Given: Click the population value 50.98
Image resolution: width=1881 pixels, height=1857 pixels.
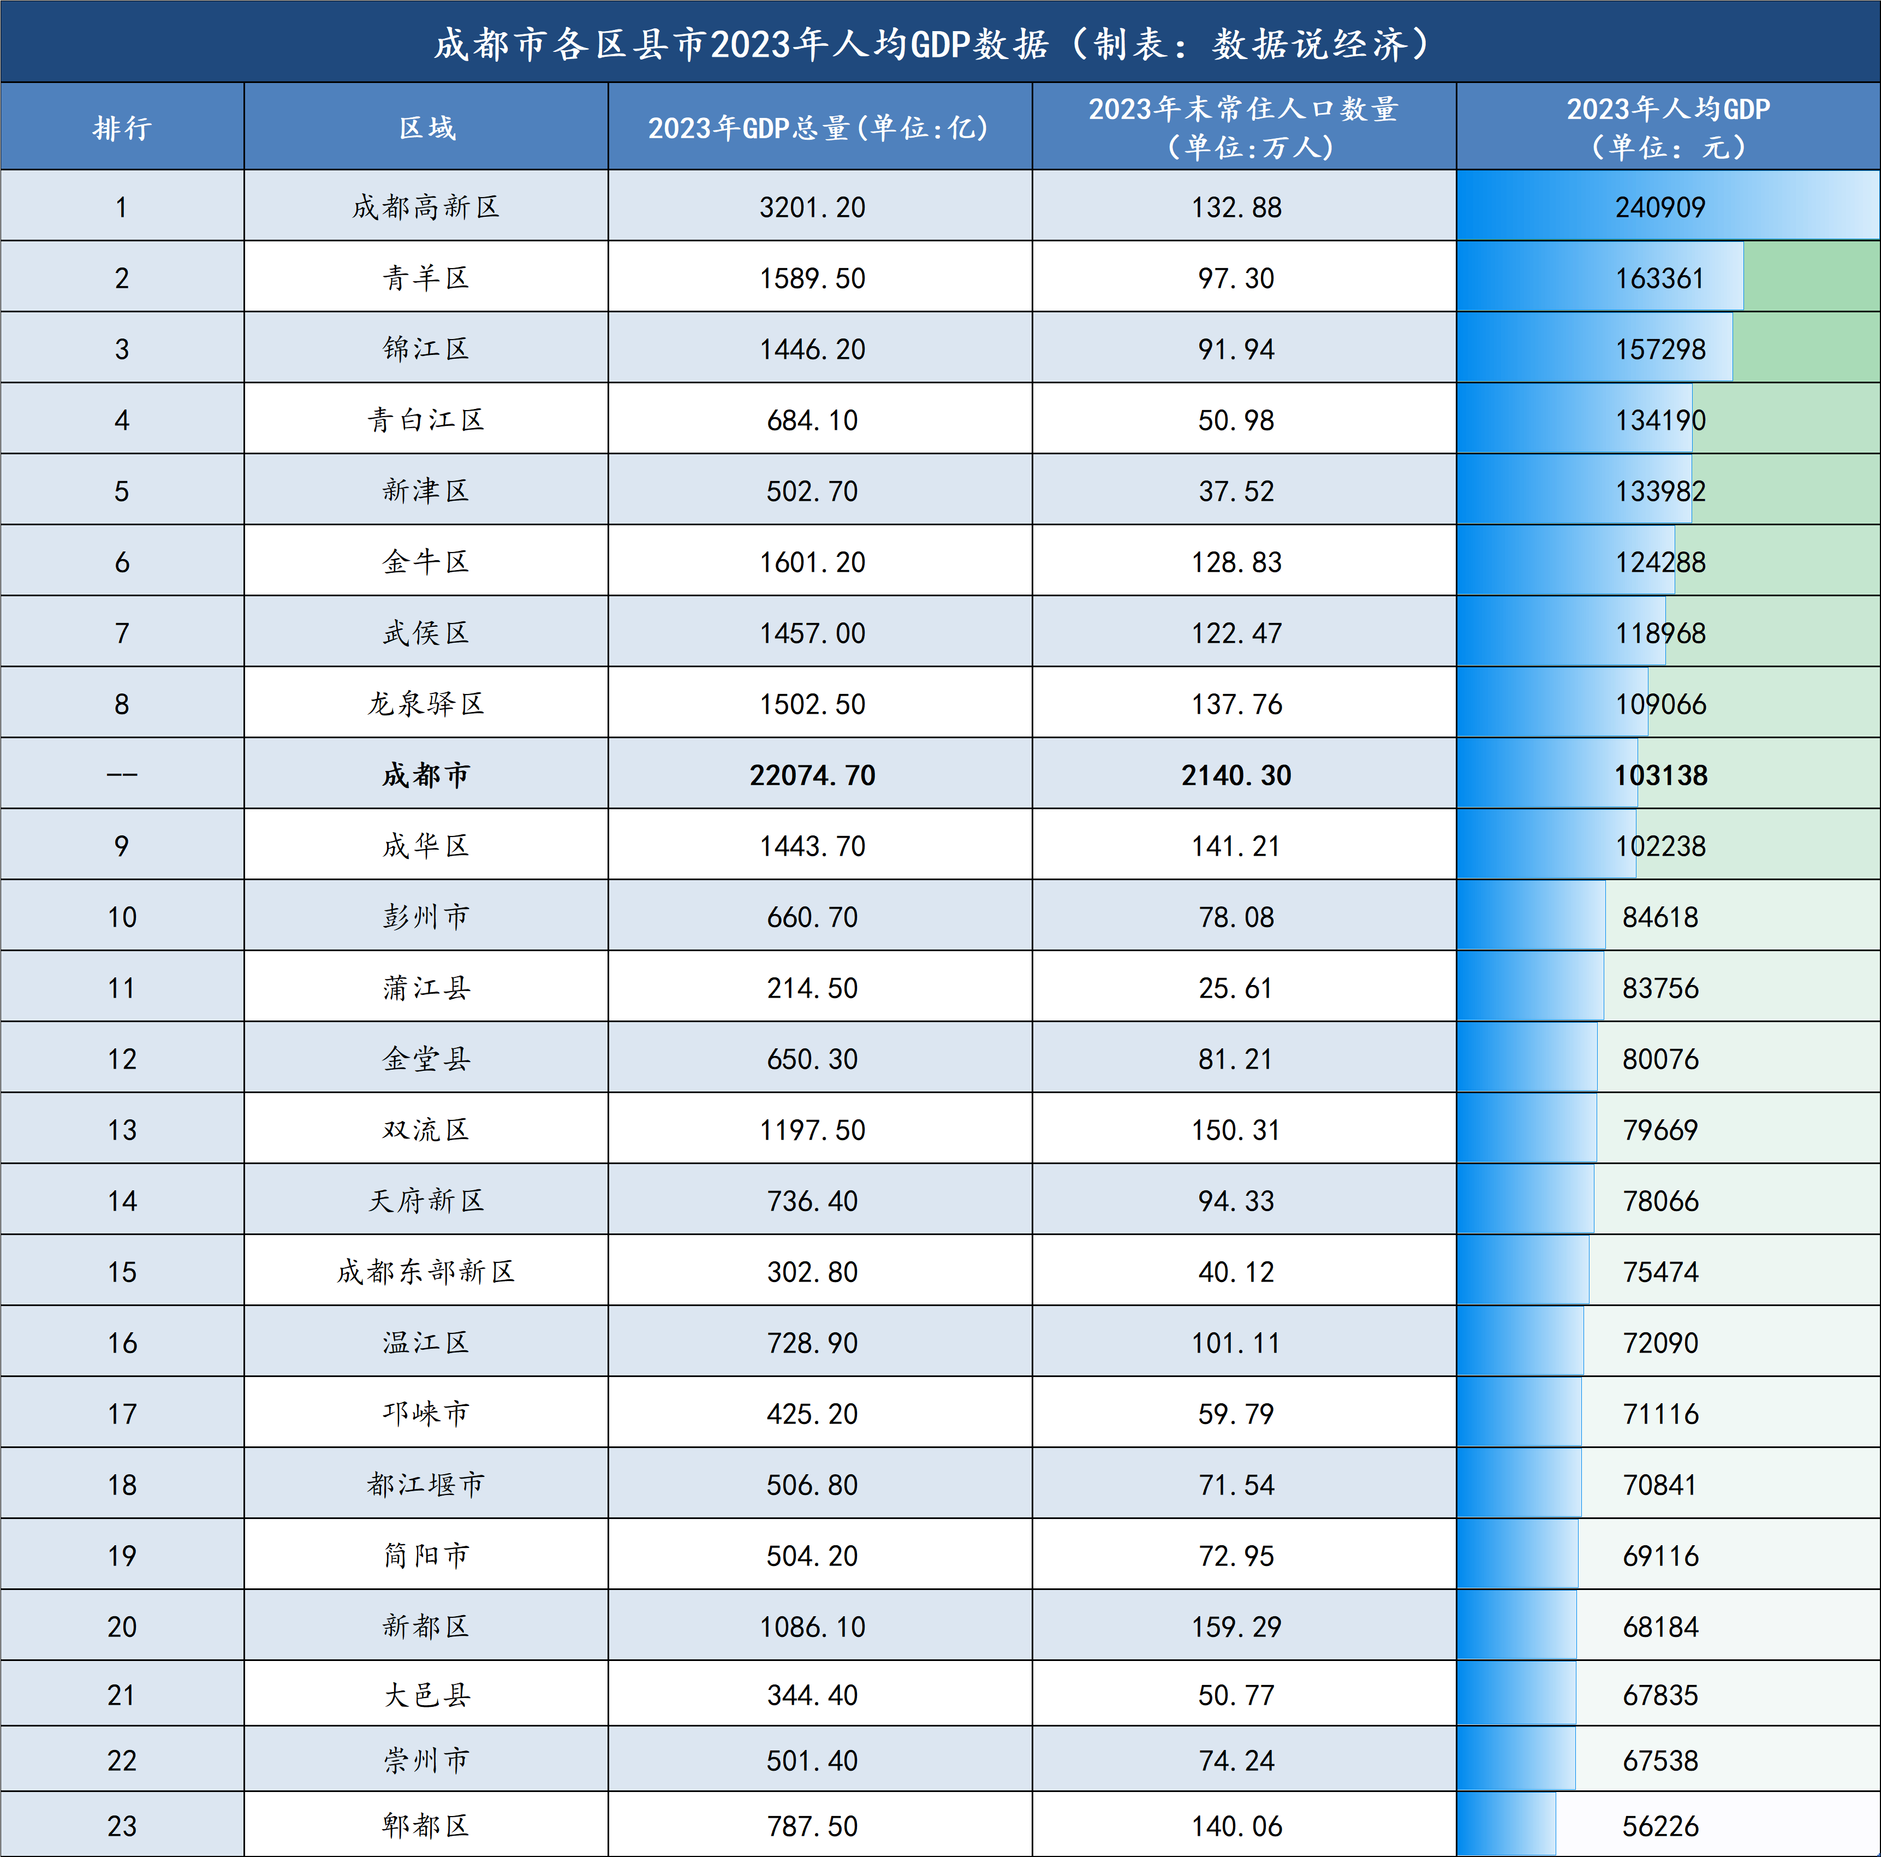Looking at the screenshot, I should 1236,420.
